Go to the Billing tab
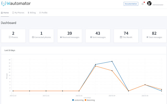Viewport: 167px width, 104px height. [32, 12]
